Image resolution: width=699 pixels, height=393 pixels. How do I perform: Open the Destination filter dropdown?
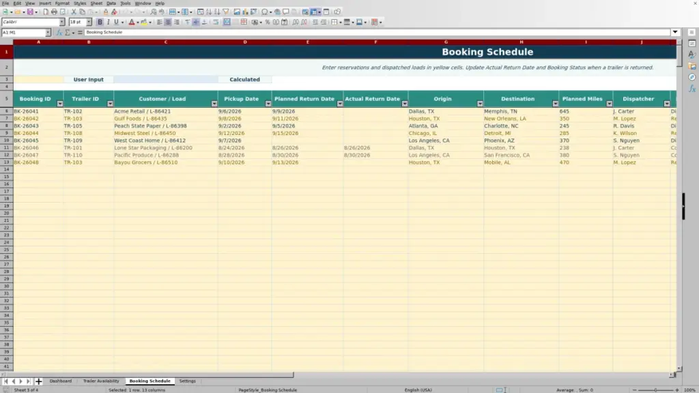coord(556,104)
